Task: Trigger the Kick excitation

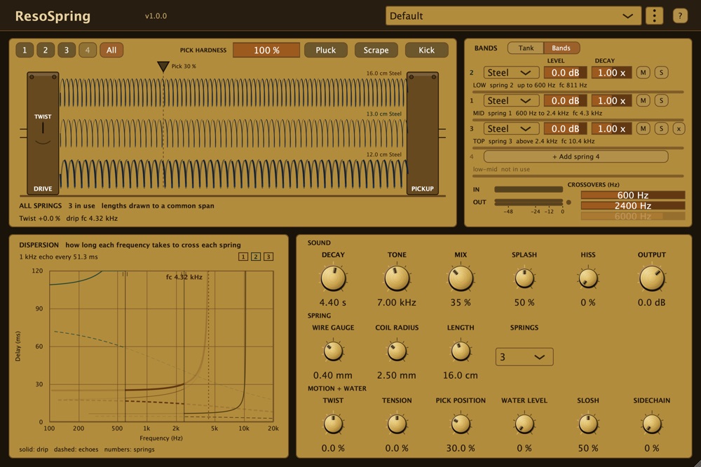Action: (x=426, y=50)
